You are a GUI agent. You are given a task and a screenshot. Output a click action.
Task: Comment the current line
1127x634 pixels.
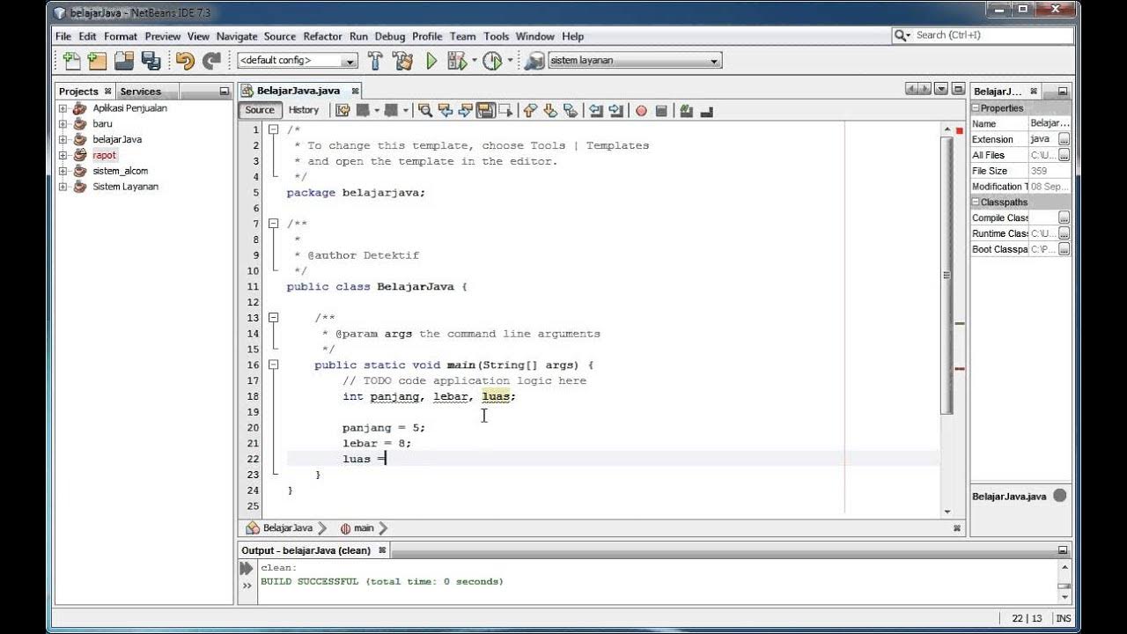coord(686,110)
